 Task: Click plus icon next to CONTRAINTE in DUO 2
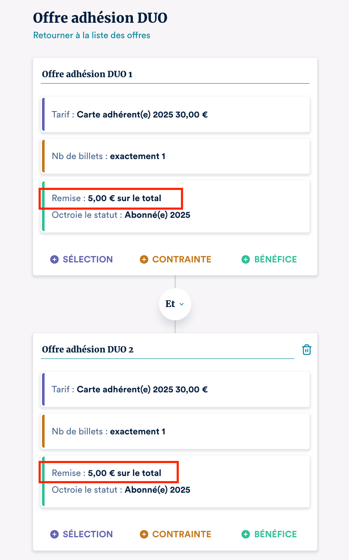coord(144,534)
